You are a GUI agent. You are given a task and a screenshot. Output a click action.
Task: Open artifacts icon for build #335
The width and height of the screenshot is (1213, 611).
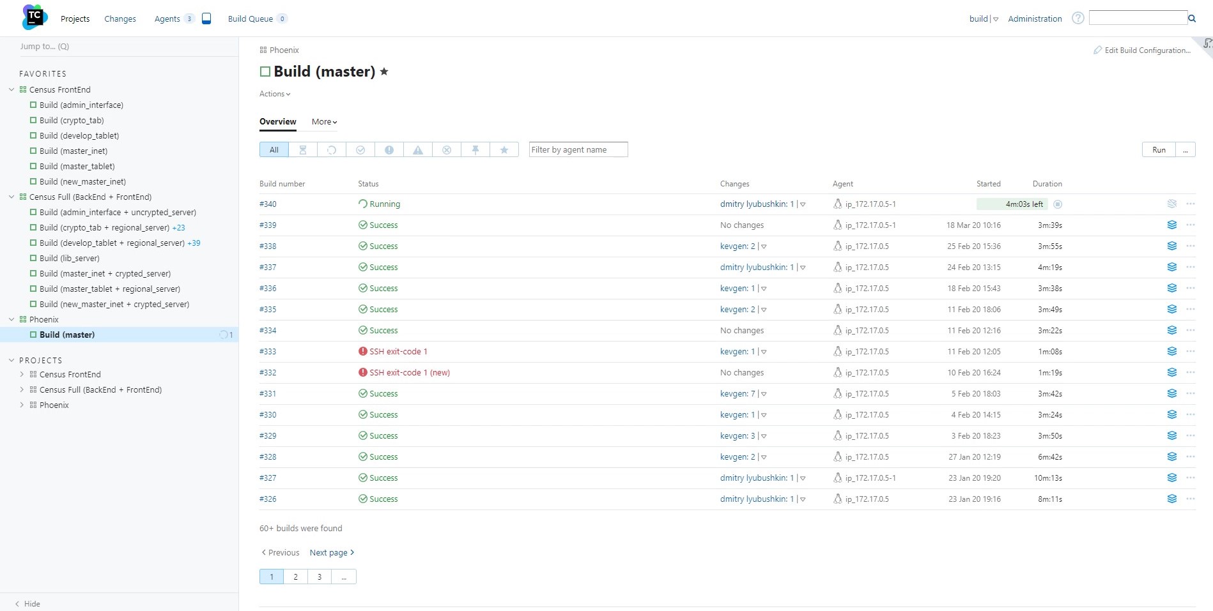(x=1172, y=309)
